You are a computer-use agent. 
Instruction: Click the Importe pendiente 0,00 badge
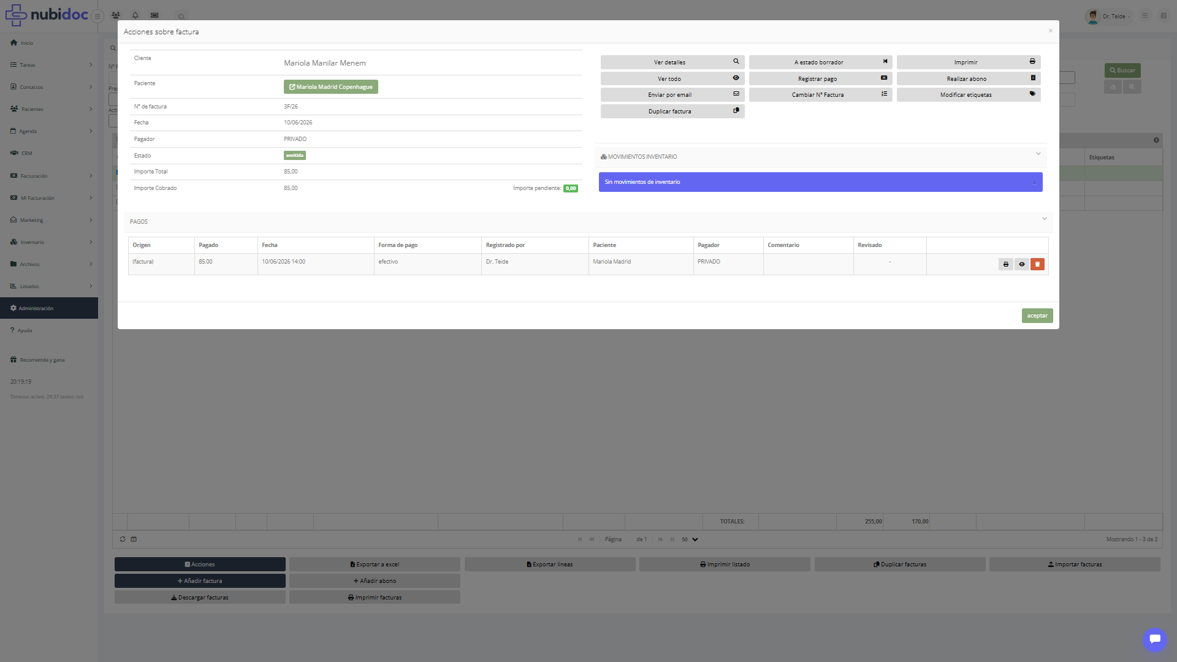pyautogui.click(x=571, y=188)
